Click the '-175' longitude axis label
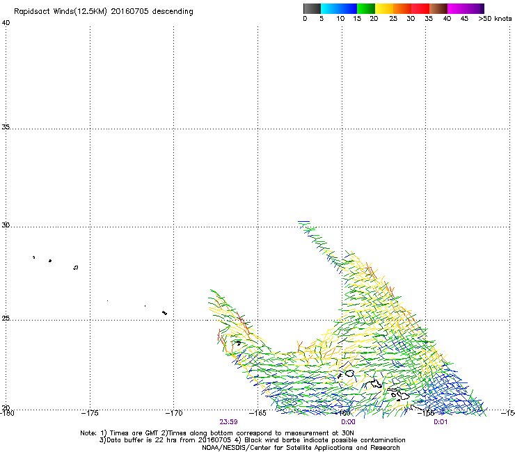 coord(90,413)
